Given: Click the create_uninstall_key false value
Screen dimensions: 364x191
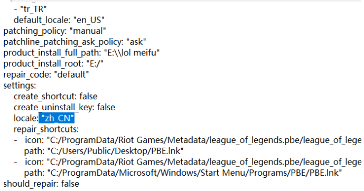Looking at the screenshot, I should point(106,107).
